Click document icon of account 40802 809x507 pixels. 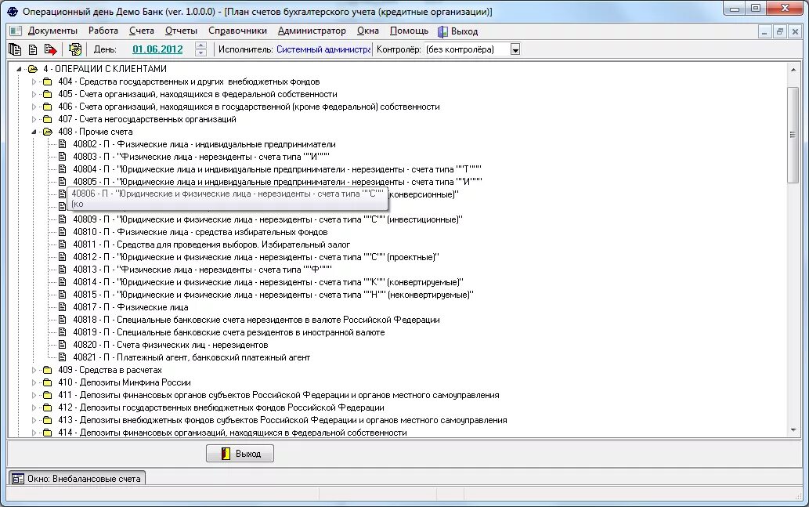[x=63, y=144]
